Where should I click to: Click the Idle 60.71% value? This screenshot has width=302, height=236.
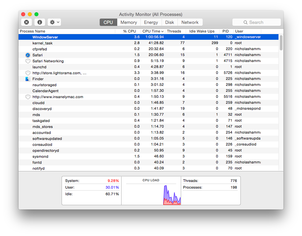pyautogui.click(x=112, y=194)
